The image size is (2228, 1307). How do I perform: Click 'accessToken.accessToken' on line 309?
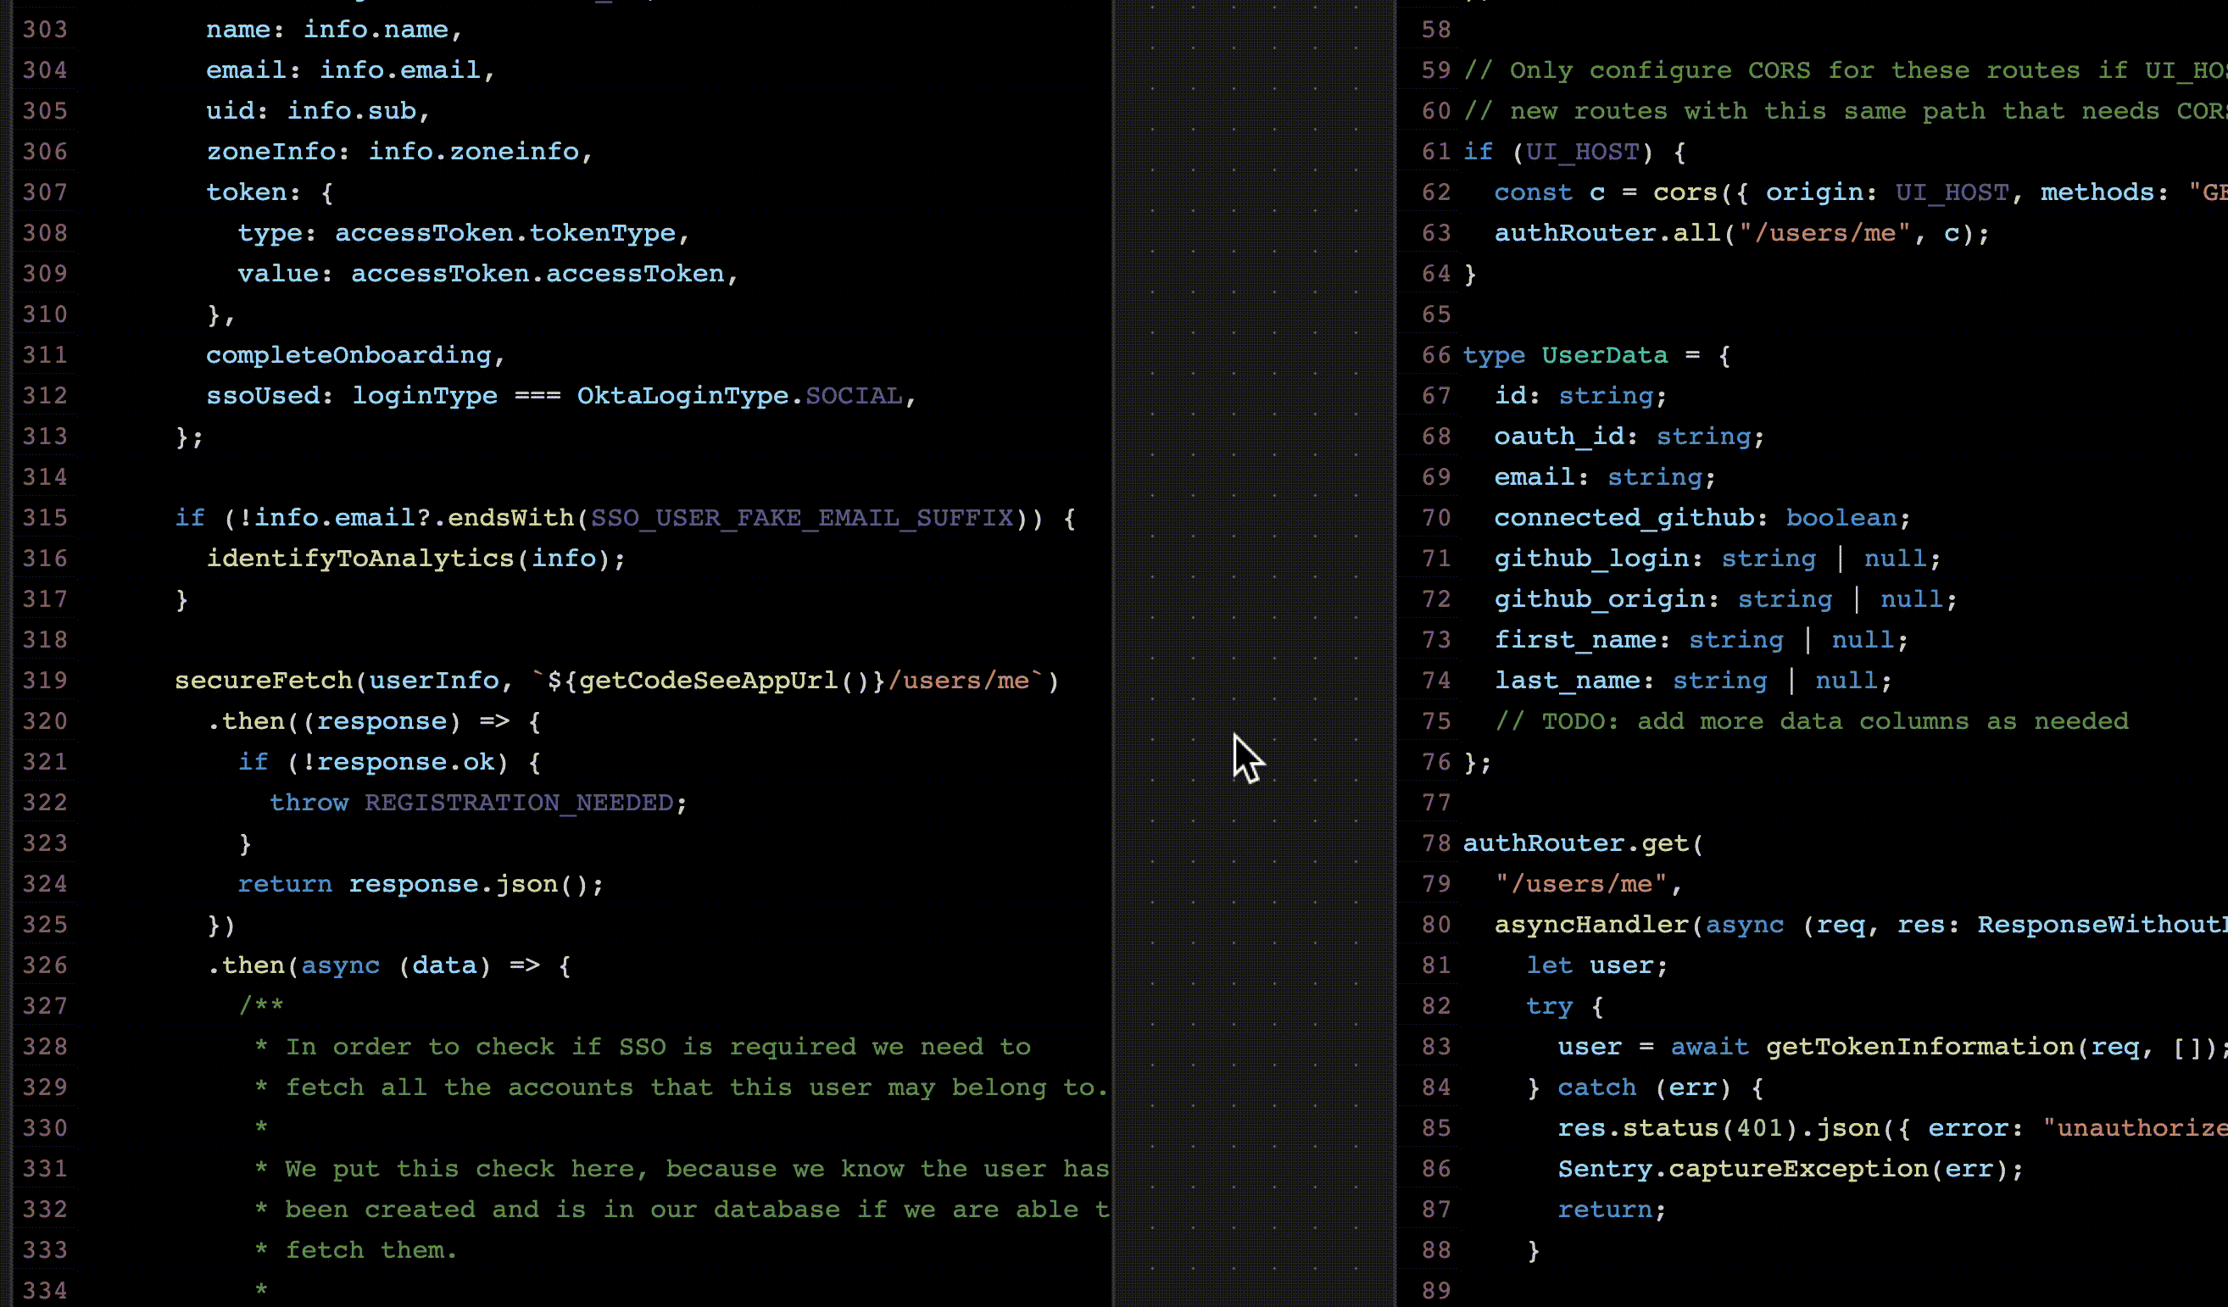[x=538, y=273]
